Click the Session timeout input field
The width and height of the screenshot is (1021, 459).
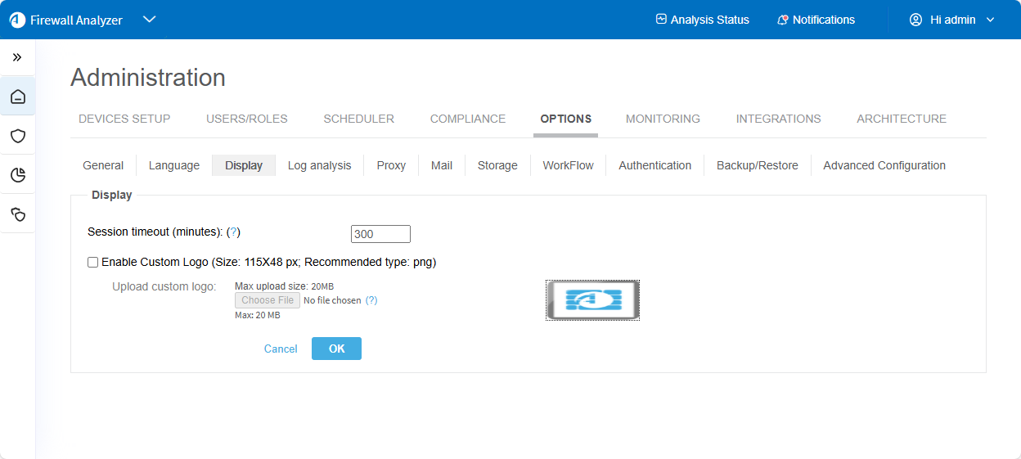coord(380,234)
